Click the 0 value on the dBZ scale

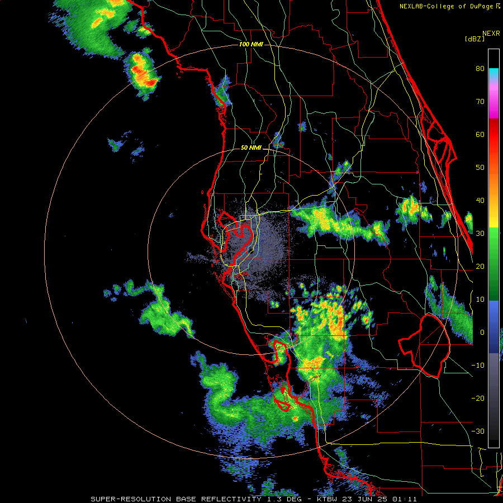[x=482, y=333]
